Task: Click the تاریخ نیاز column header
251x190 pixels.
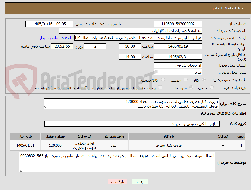Action: (25, 136)
